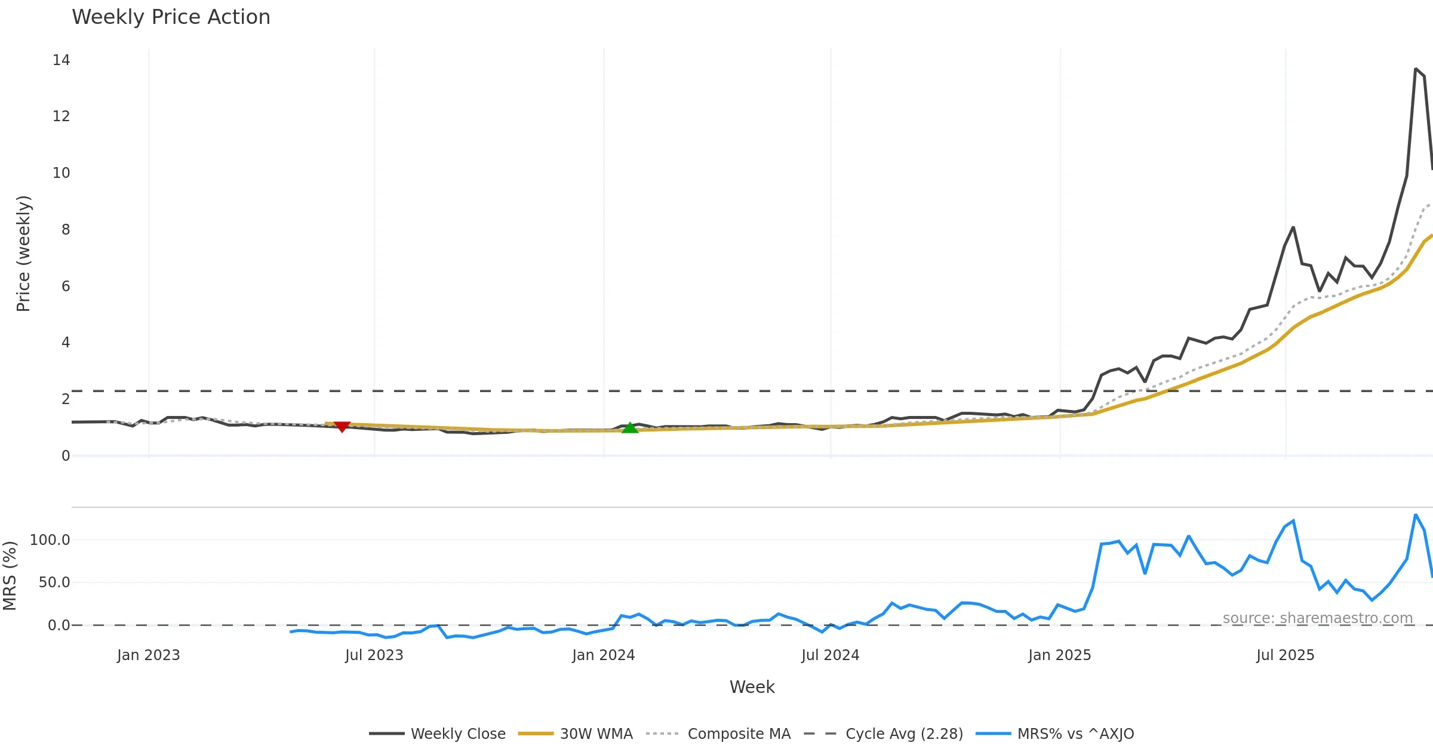
Task: Toggle 30W WMA legend entry
Action: 596,733
